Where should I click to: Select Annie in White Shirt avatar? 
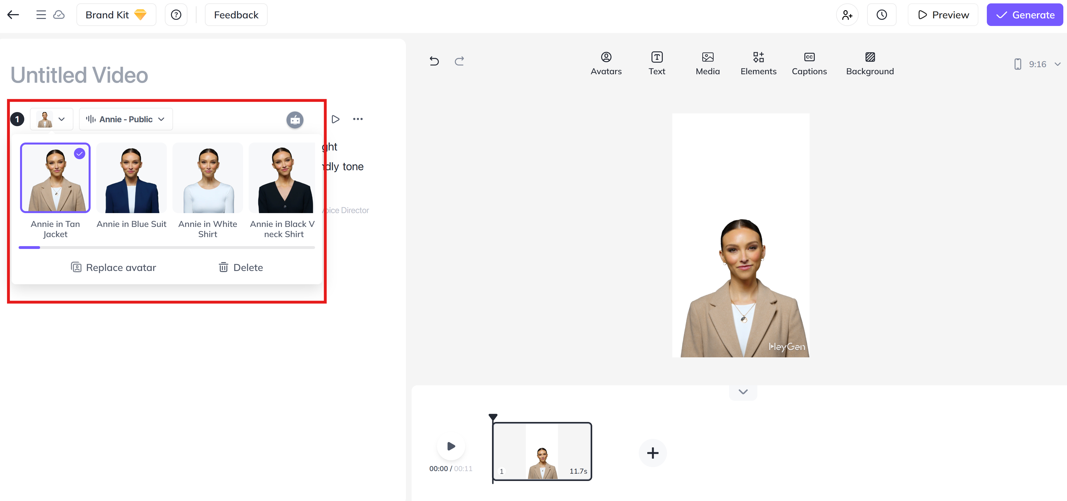[x=207, y=178]
